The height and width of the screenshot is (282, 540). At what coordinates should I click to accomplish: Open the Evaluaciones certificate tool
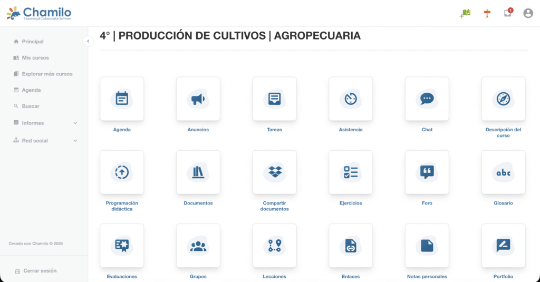122,246
